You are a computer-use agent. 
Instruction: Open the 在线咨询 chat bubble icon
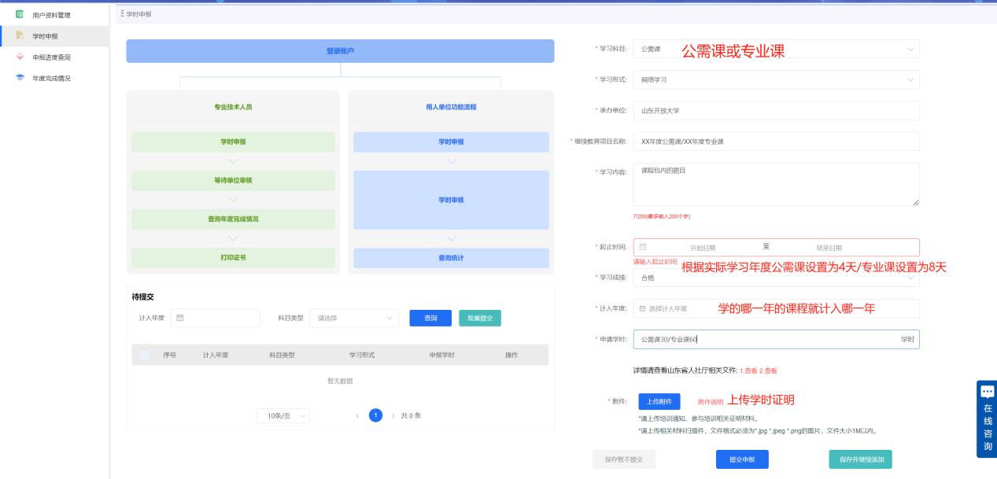point(987,390)
